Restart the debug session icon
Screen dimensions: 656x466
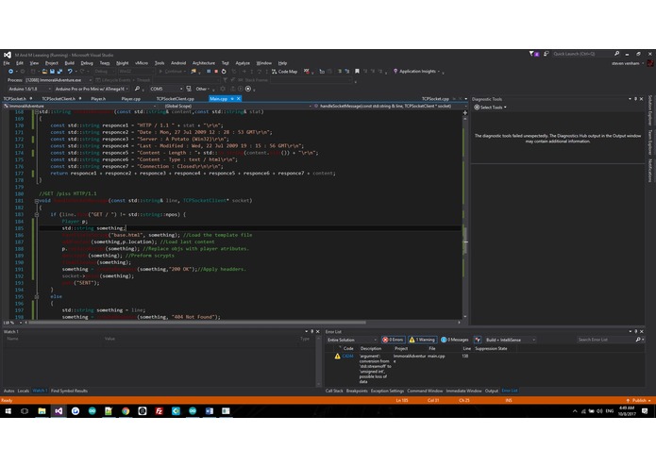(x=224, y=72)
